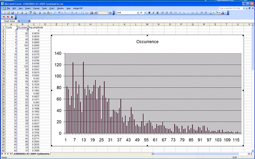Click the Fill Color paint bucket swatch
Image resolution: width=255 pixels, height=159 pixels.
click(217, 13)
